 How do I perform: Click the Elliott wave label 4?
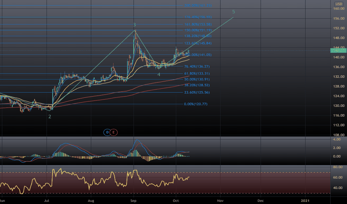[159, 75]
